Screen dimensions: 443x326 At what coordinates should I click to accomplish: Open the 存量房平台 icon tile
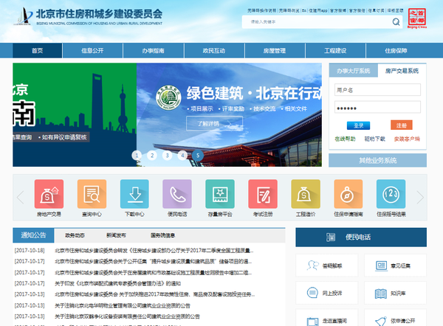tap(220, 194)
